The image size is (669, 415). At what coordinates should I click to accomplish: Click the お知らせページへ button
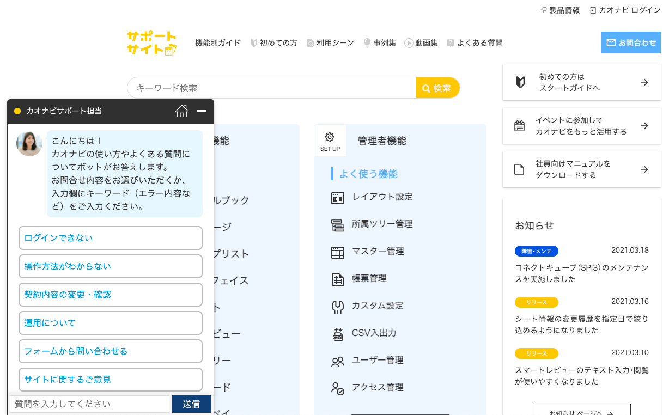(x=582, y=410)
